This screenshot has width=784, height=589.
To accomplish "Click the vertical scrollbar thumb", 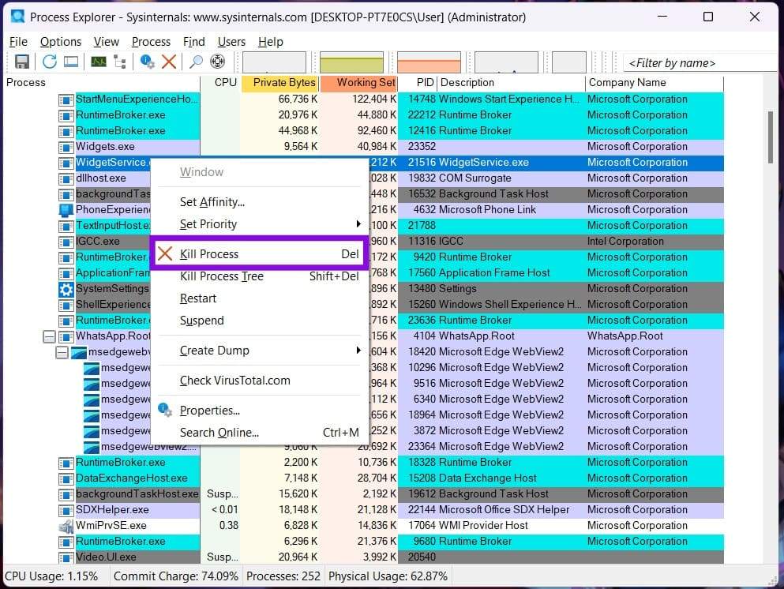I will (x=771, y=137).
